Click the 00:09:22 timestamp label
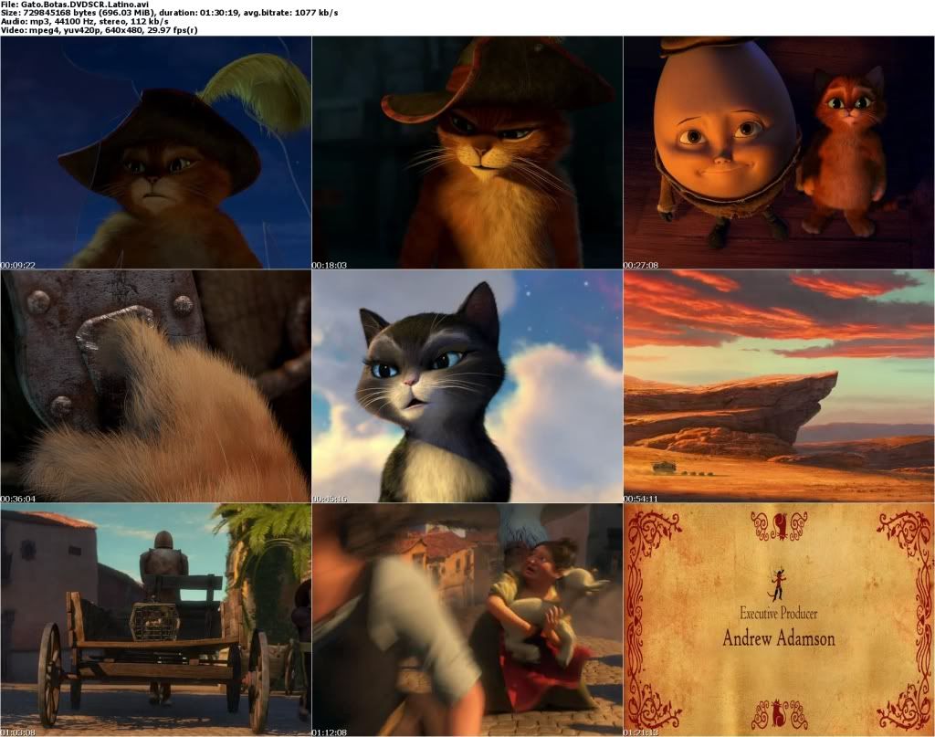 (x=18, y=265)
